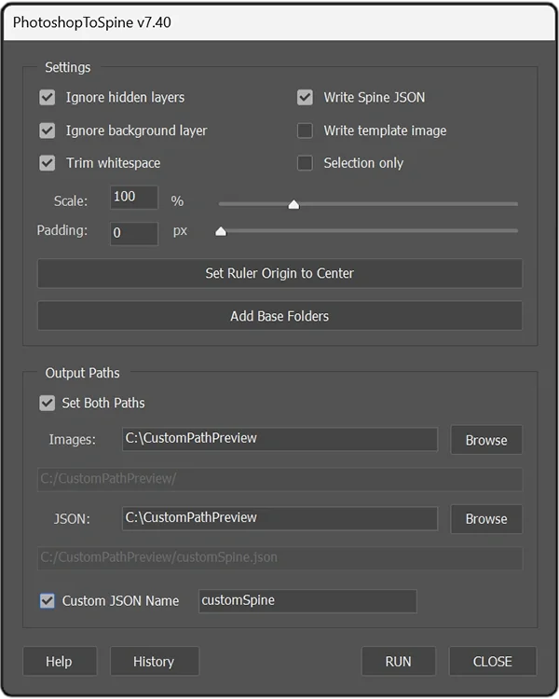This screenshot has width=559, height=699.
Task: Browse for the JSON output folder
Action: point(486,519)
